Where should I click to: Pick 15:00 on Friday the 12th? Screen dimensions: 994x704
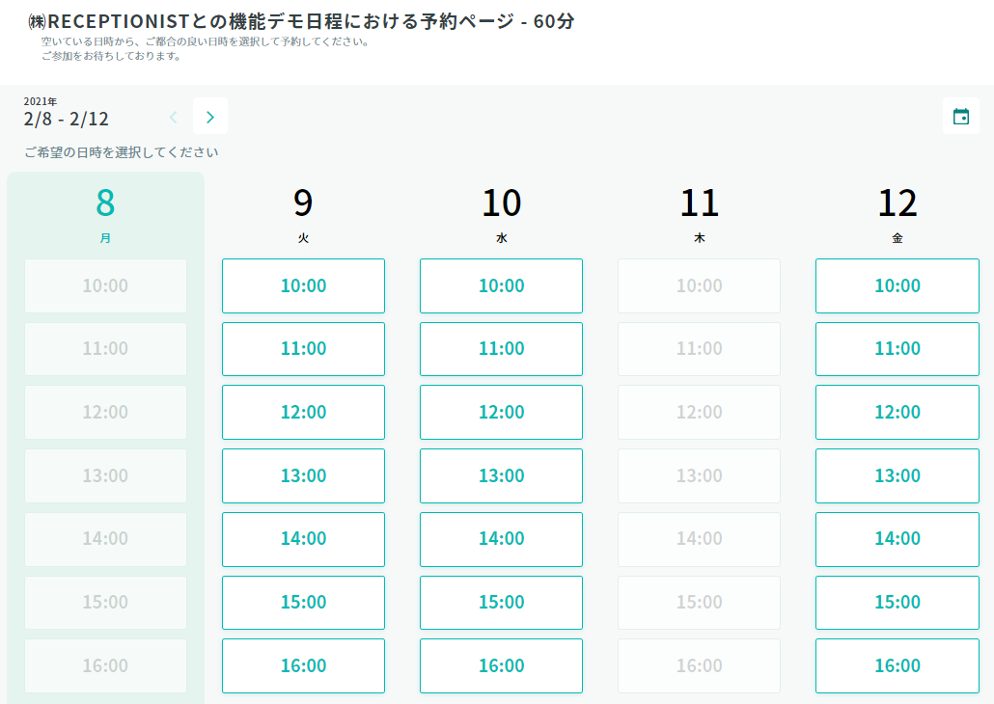897,602
